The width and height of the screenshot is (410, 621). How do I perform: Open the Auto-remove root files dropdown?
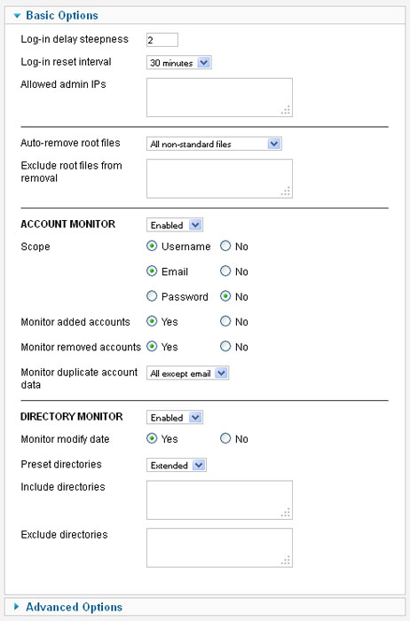pyautogui.click(x=214, y=144)
